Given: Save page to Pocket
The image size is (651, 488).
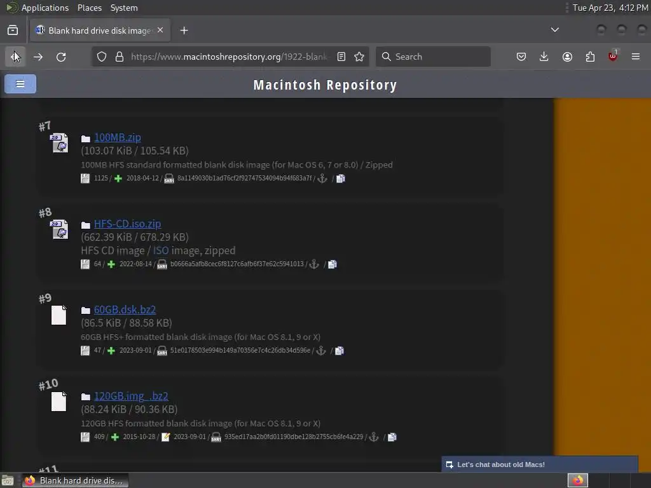Looking at the screenshot, I should pyautogui.click(x=521, y=57).
